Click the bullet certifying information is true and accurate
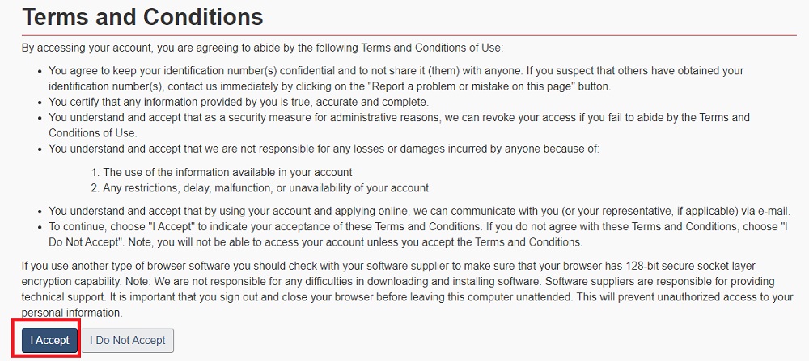The width and height of the screenshot is (809, 361). pos(239,102)
